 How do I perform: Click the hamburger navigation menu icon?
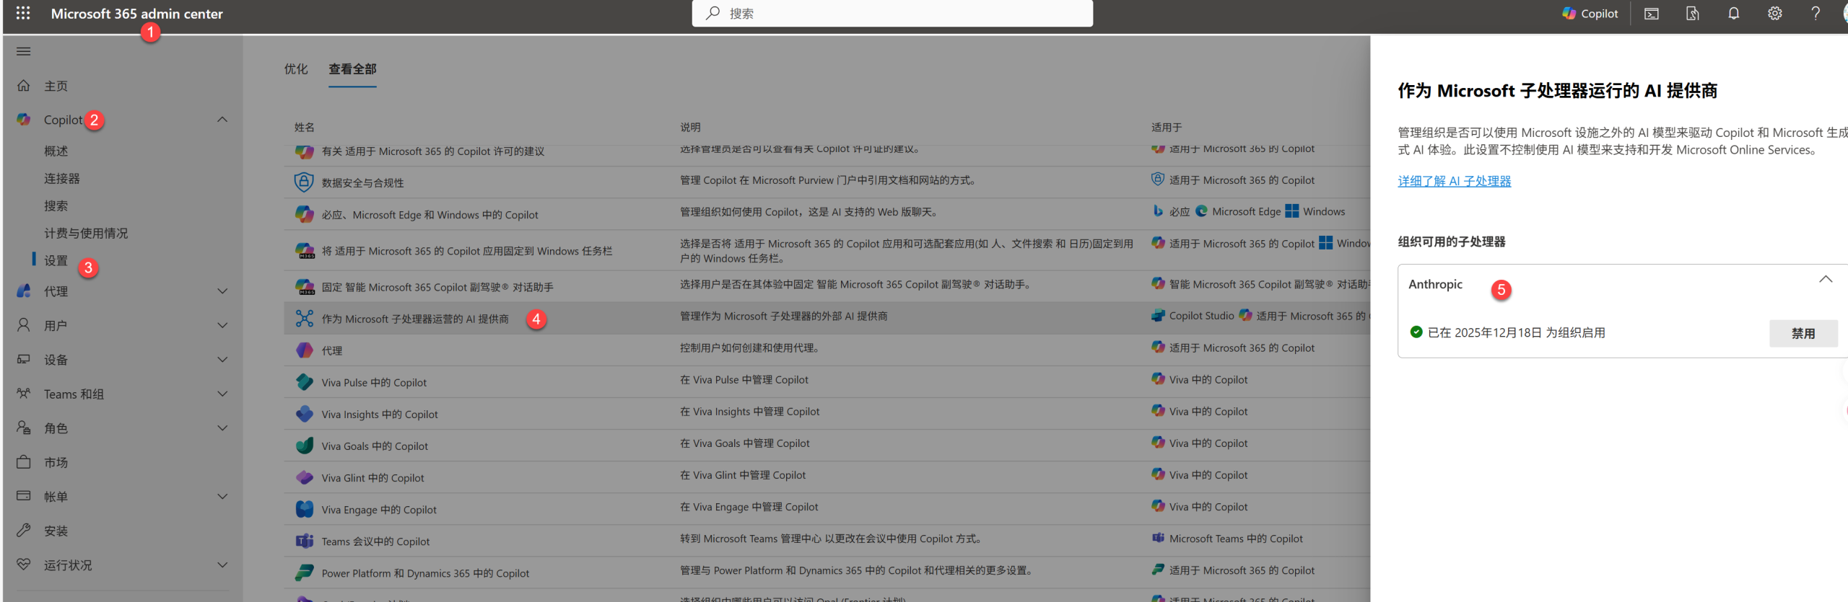[x=24, y=51]
